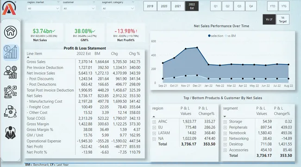Image resolution: width=301 pixels, height=167 pixels.
Task: Sort by the 2022 Est column header
Action: pyautogui.click(x=83, y=54)
